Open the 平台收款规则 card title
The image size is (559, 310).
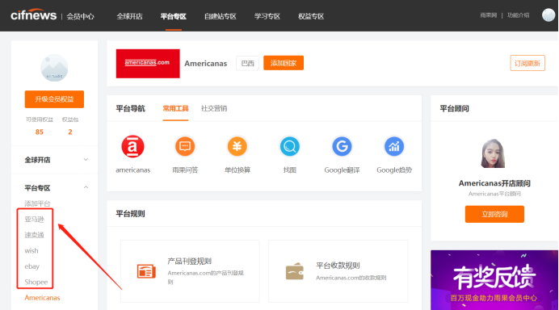tap(338, 266)
